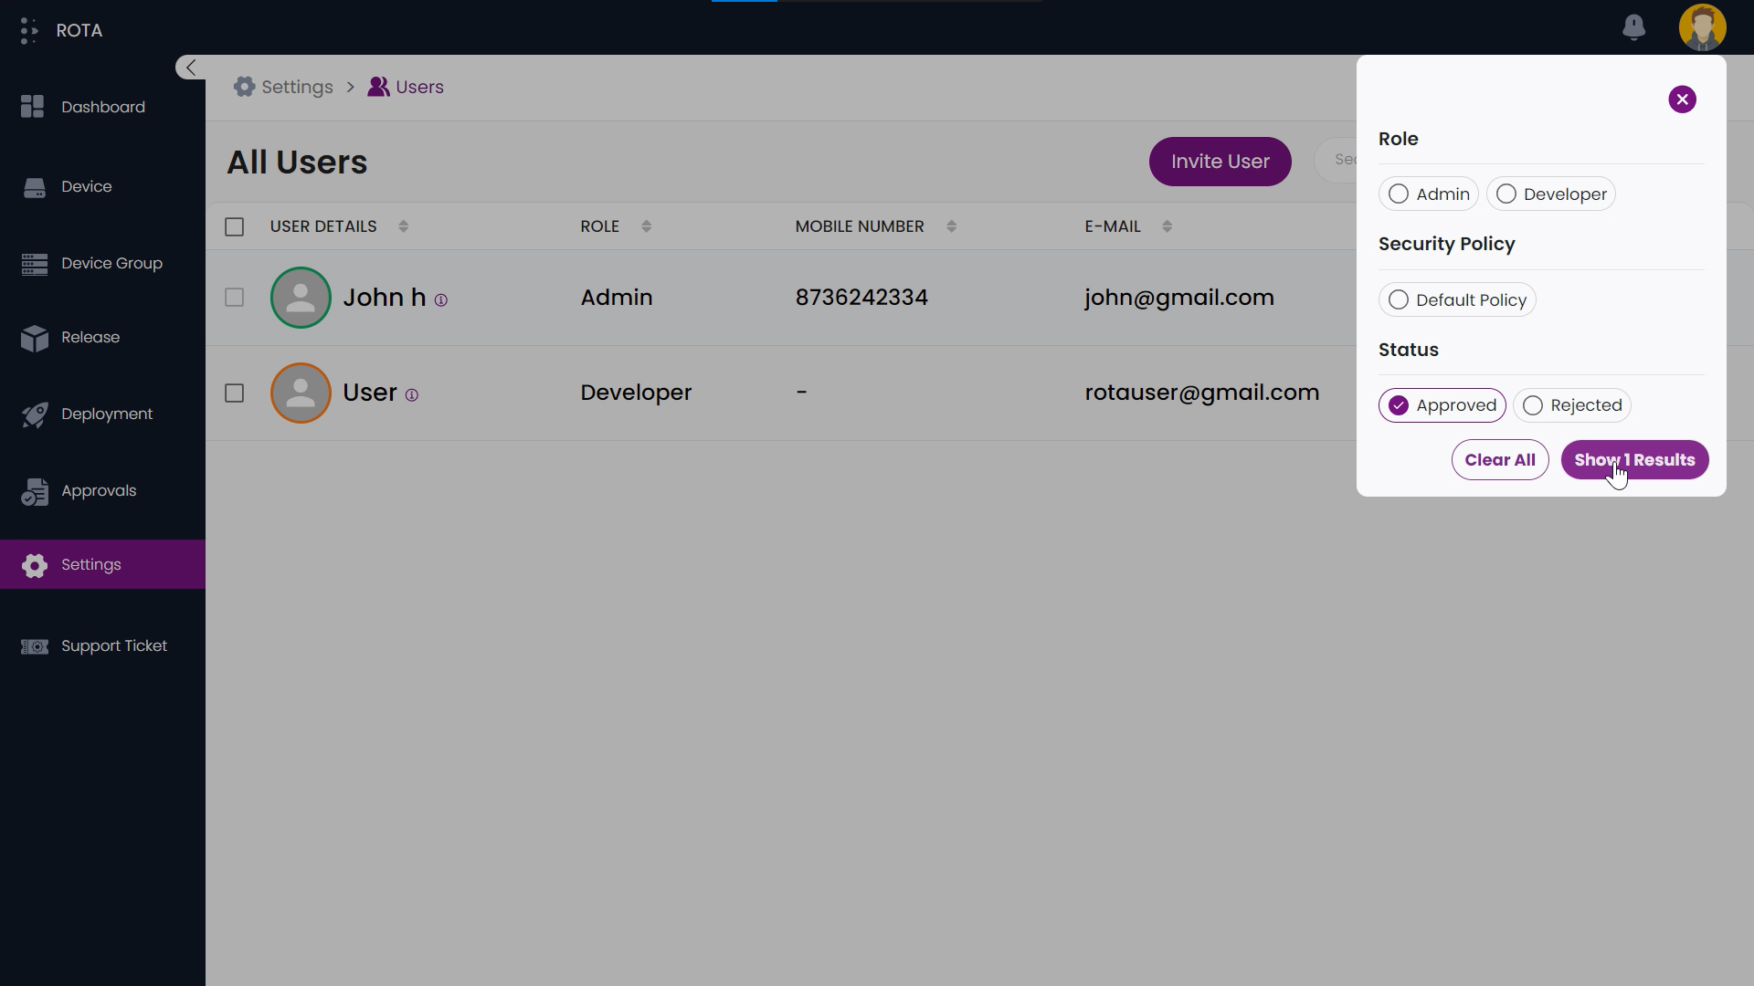Sort by ROLE column arrow
Image resolution: width=1754 pixels, height=986 pixels.
click(647, 226)
